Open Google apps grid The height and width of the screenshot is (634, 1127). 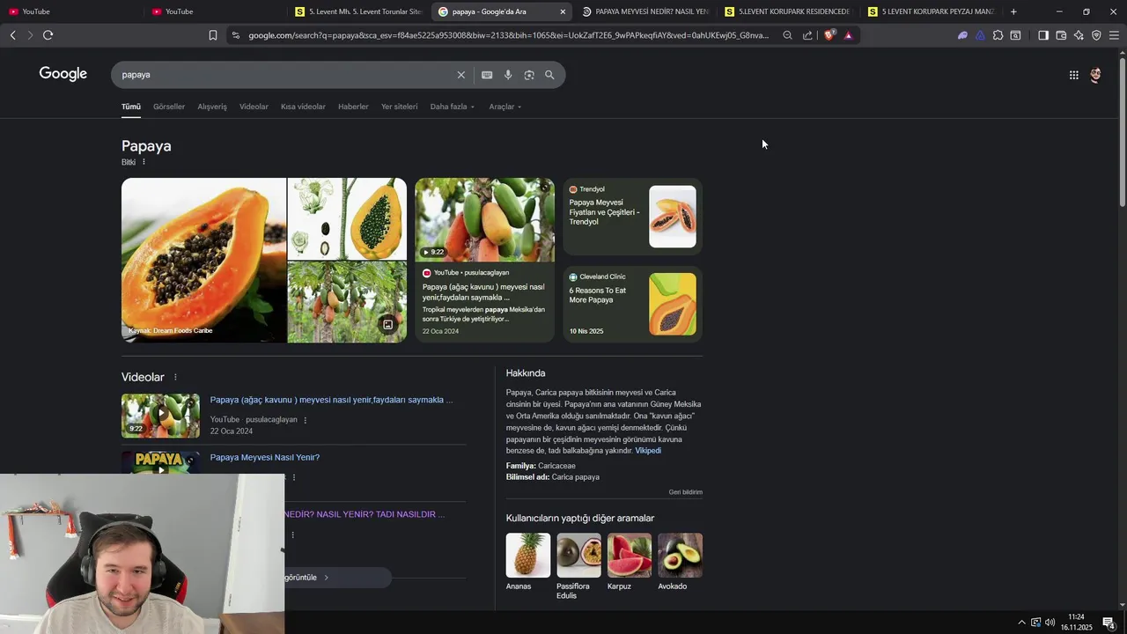point(1074,75)
